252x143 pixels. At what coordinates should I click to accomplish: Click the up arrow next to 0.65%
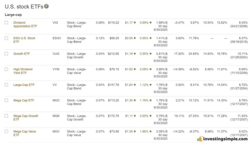150,116
